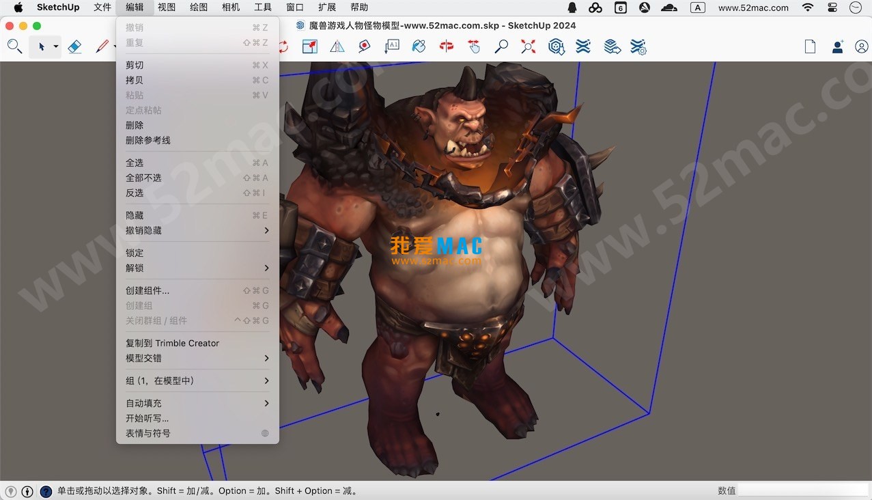Open the 相机 menu

231,8
